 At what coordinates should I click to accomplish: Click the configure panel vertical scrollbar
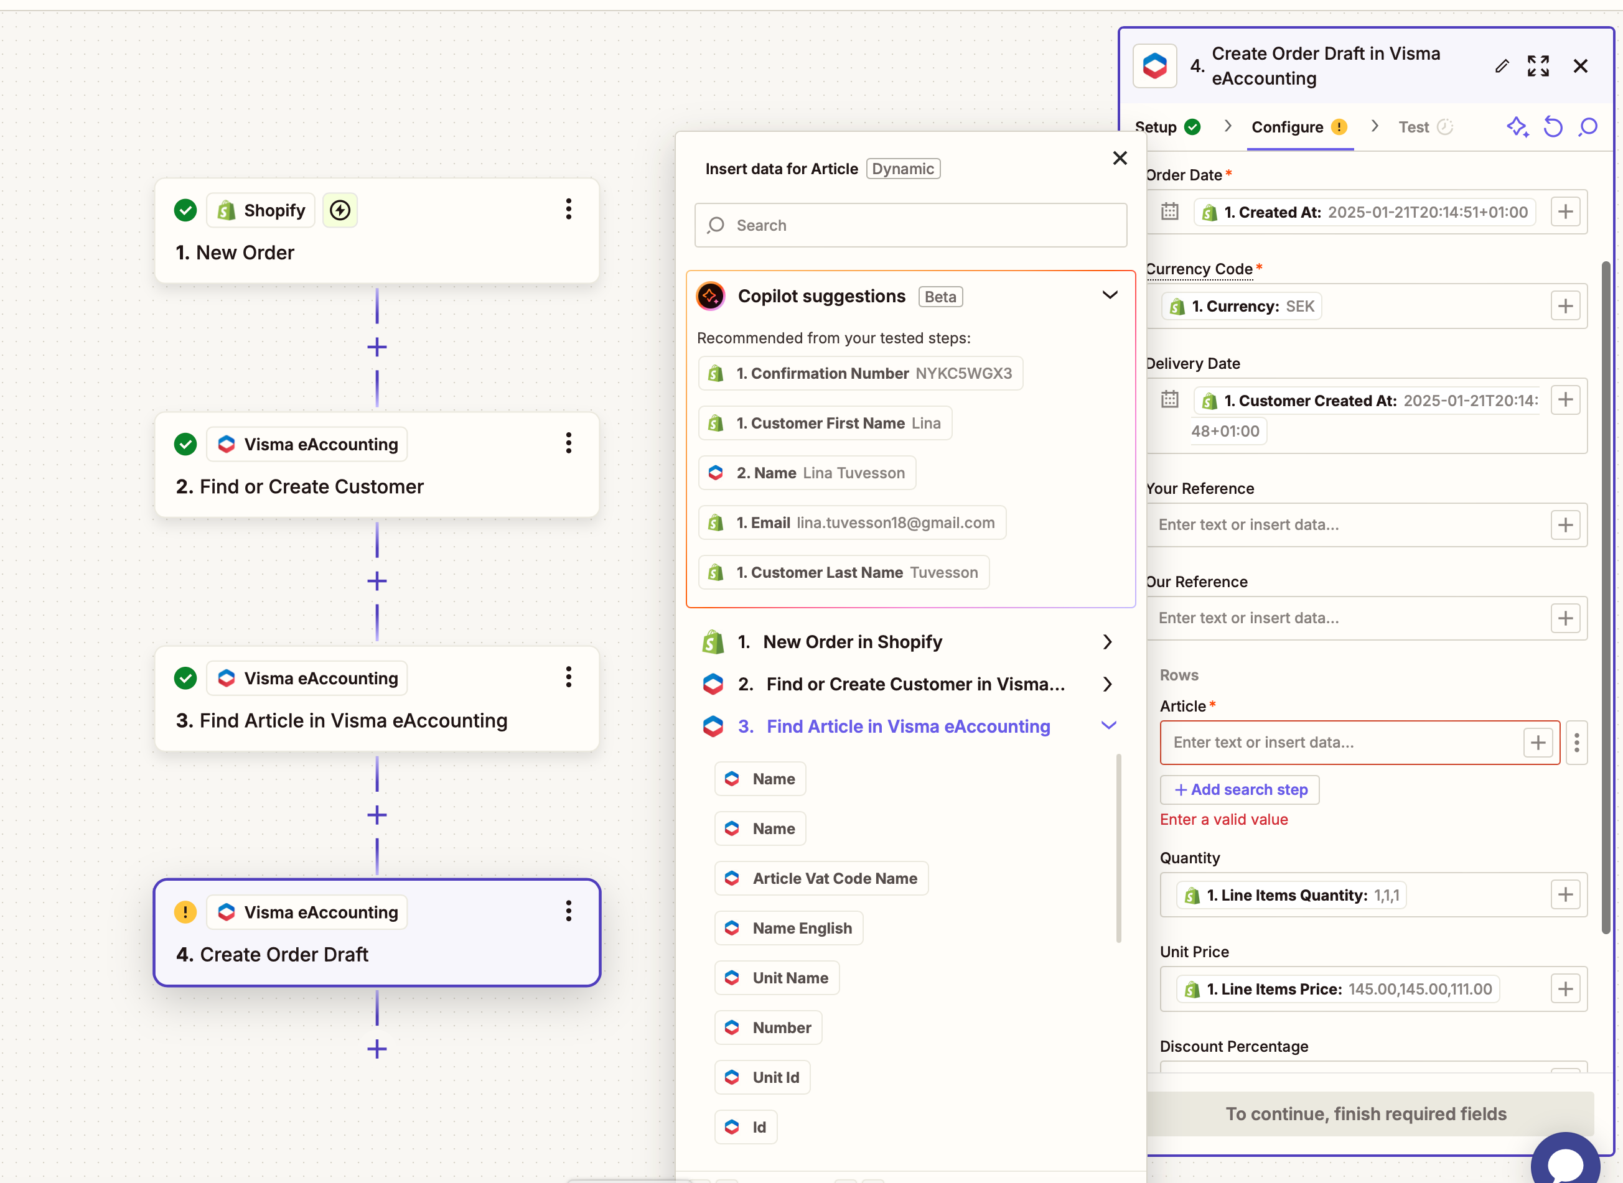(x=1606, y=598)
